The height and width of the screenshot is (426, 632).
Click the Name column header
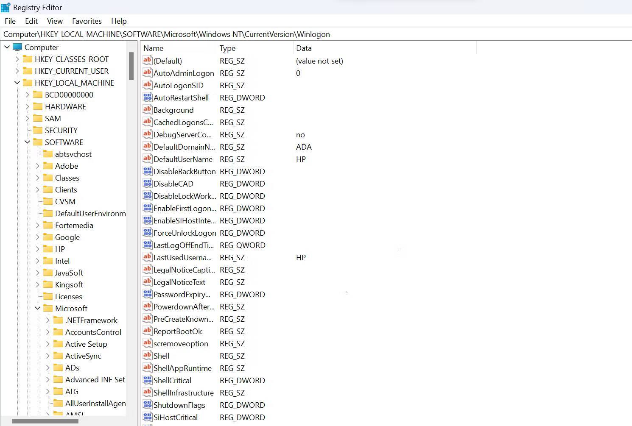tap(154, 48)
